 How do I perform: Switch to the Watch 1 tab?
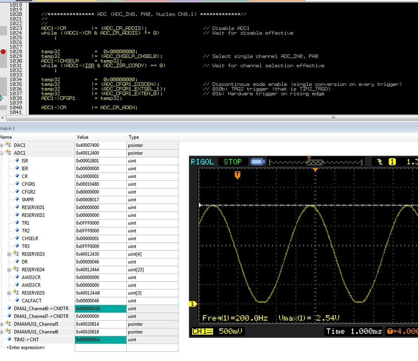(x=8, y=129)
